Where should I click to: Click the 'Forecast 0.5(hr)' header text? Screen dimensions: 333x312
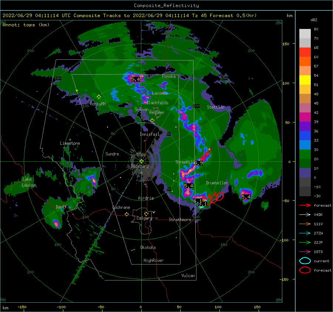point(233,16)
